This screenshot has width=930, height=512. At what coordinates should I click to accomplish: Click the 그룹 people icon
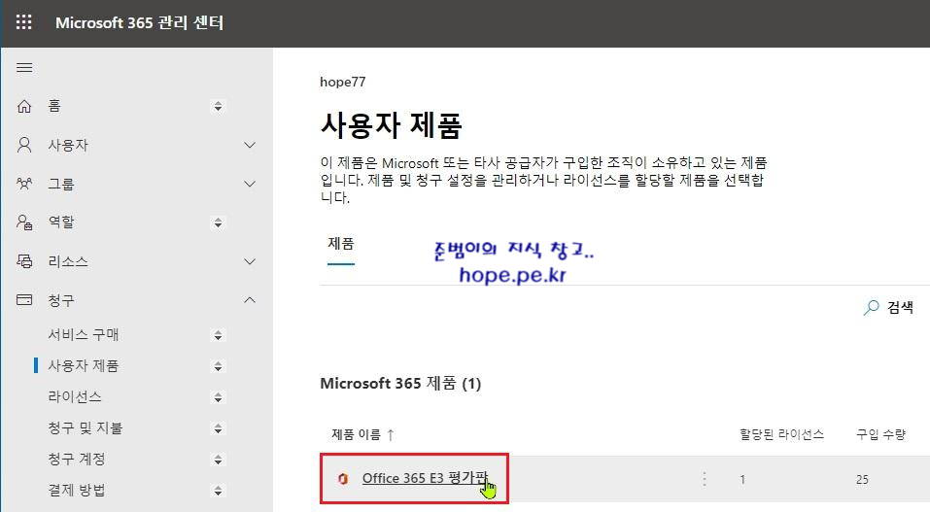24,184
